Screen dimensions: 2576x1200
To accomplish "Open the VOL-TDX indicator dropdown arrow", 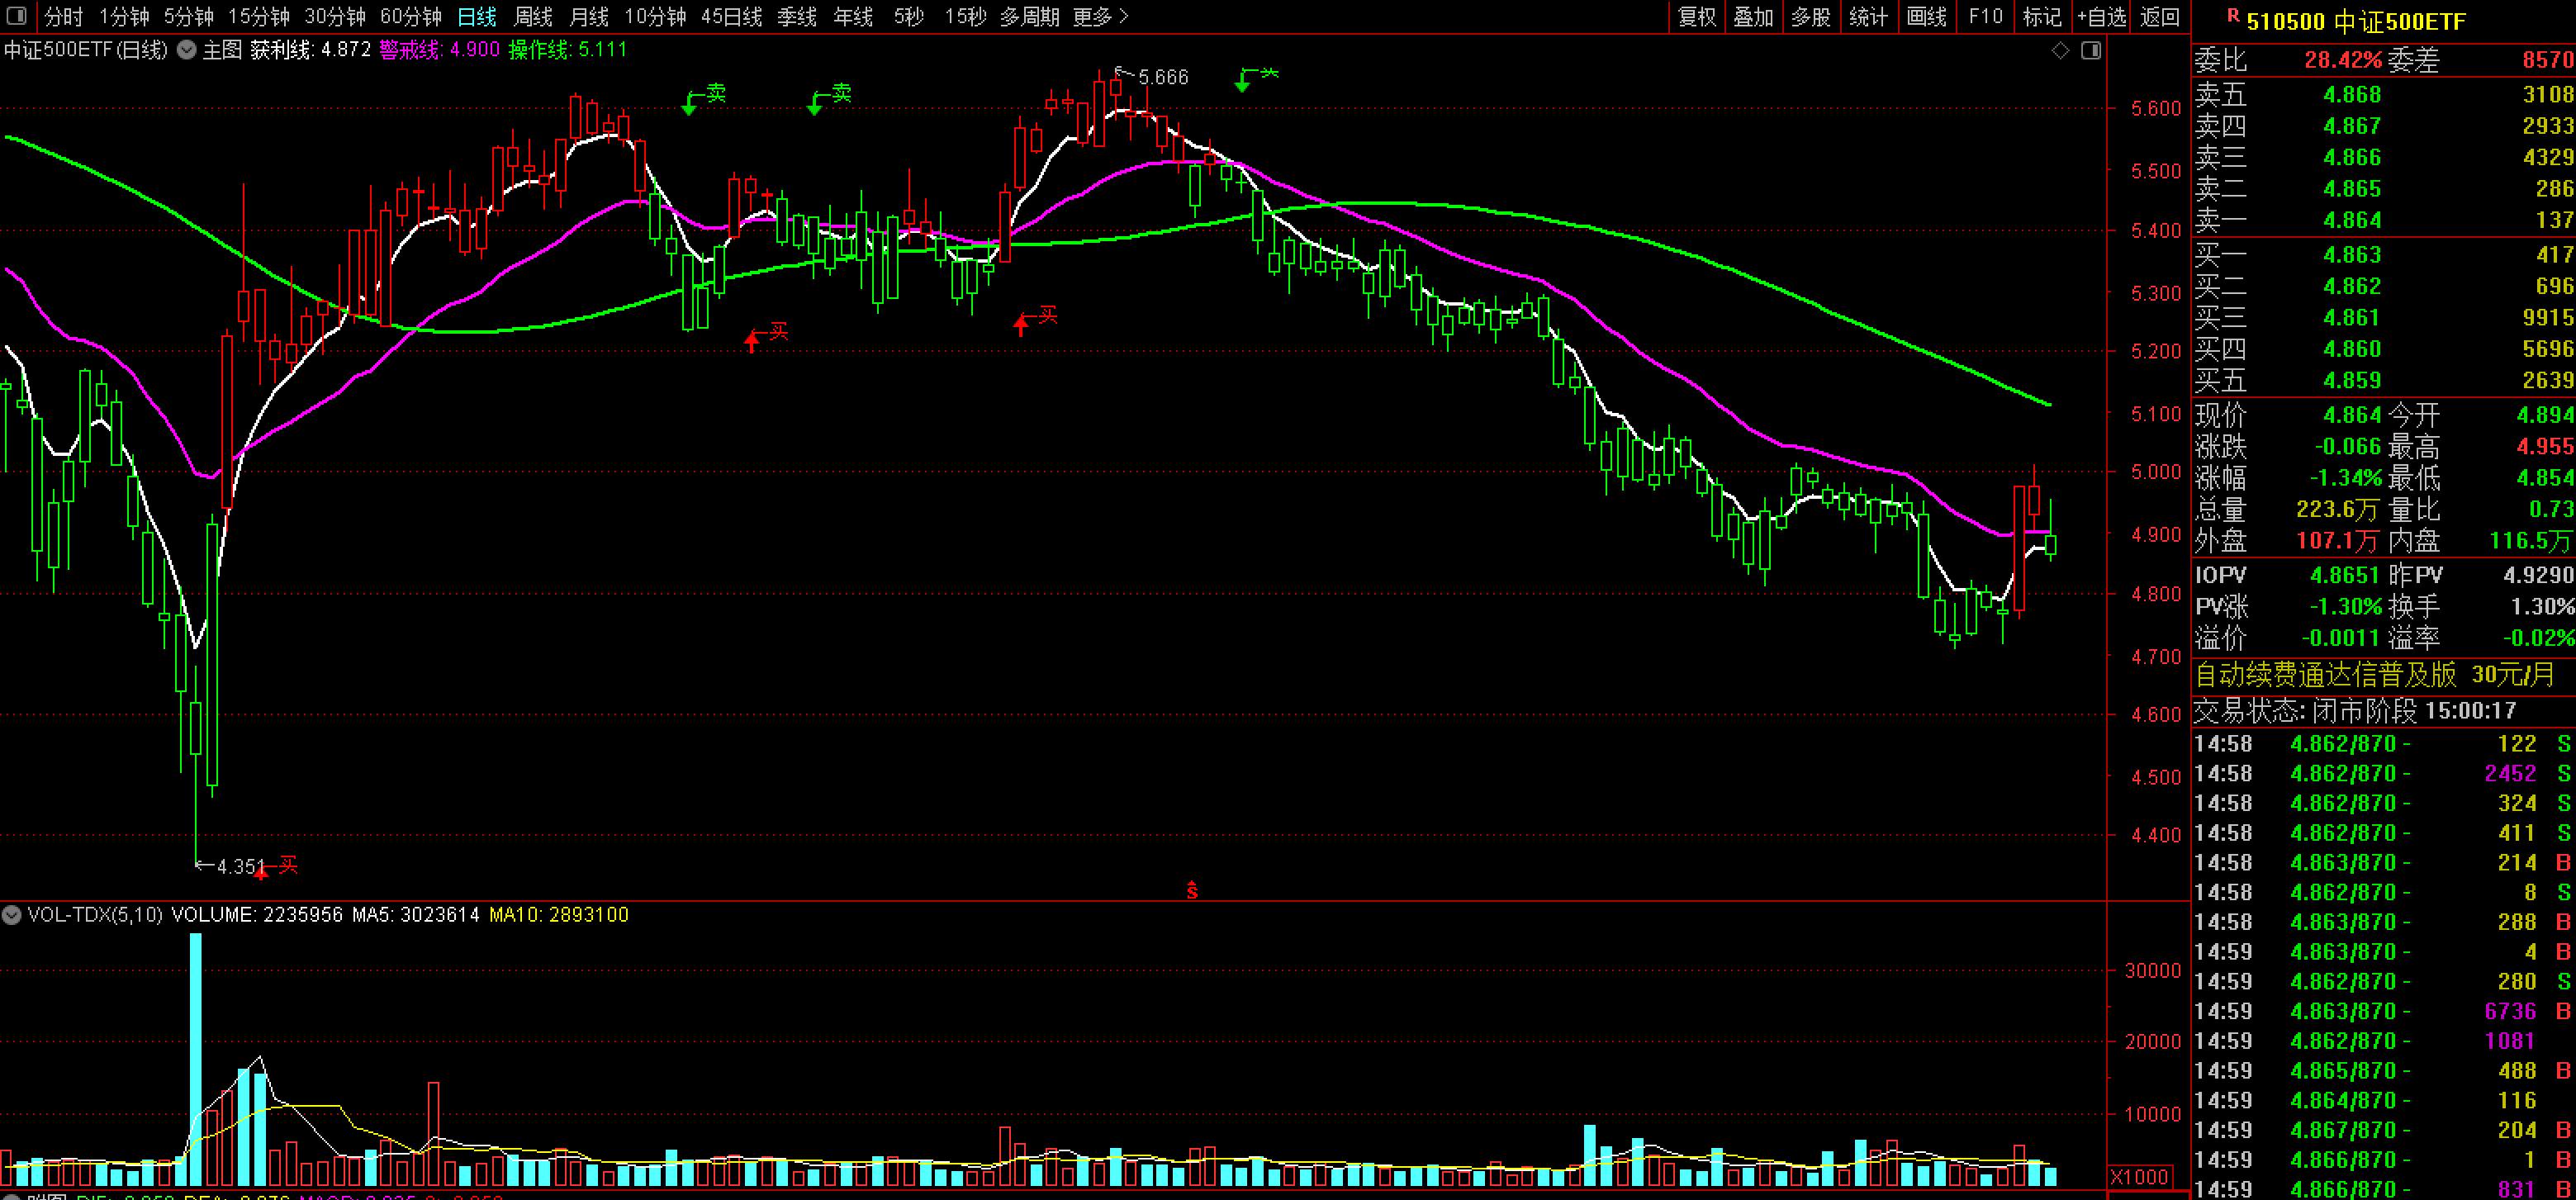I will coord(11,914).
